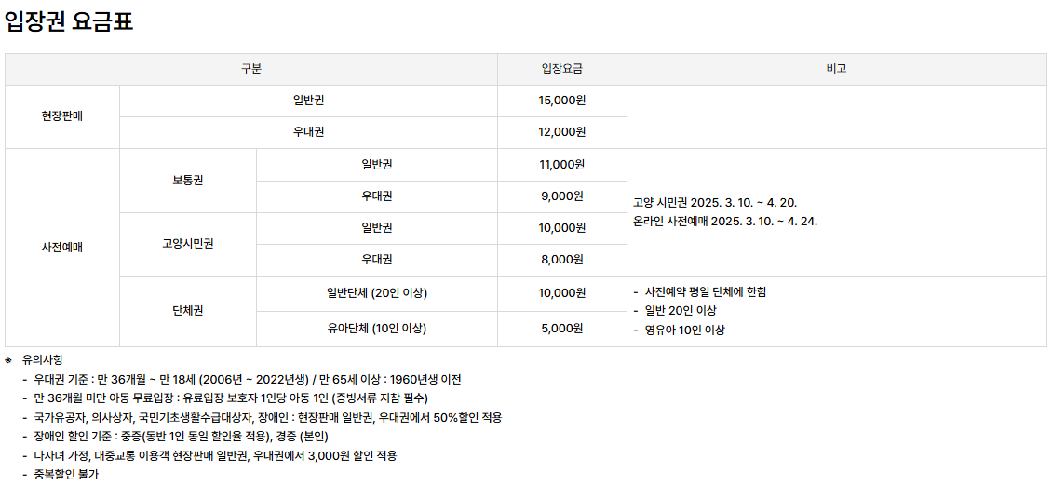Select the 단체권 category cell

tap(188, 312)
